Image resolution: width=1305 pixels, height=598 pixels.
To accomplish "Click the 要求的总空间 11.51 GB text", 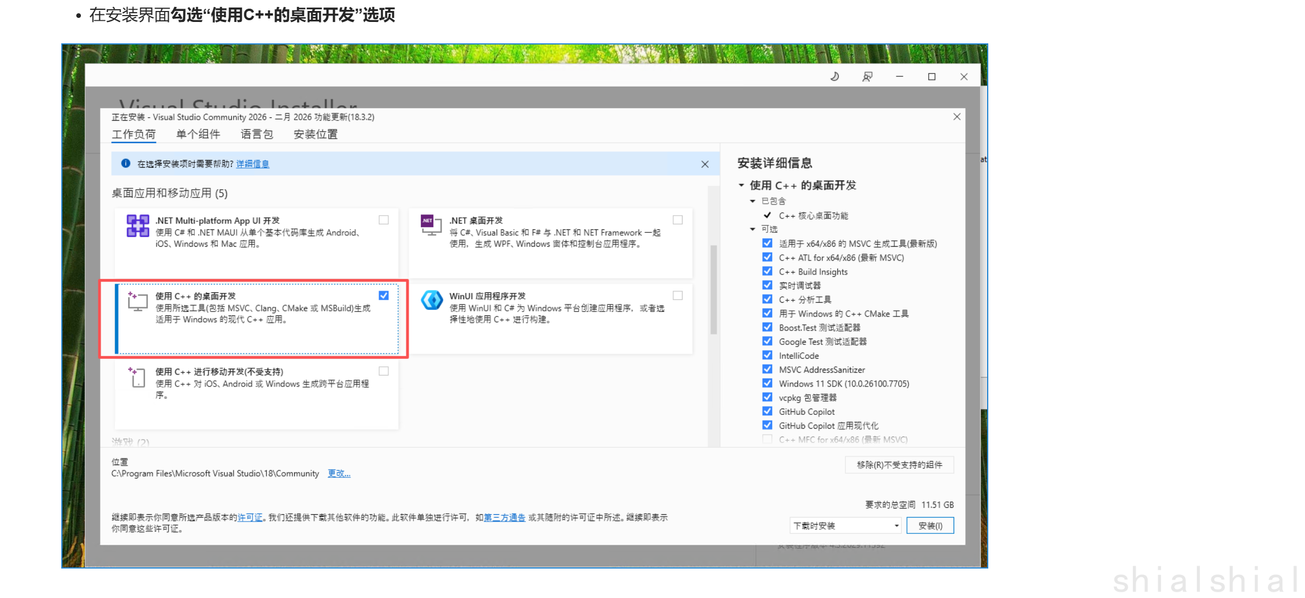I will [909, 505].
